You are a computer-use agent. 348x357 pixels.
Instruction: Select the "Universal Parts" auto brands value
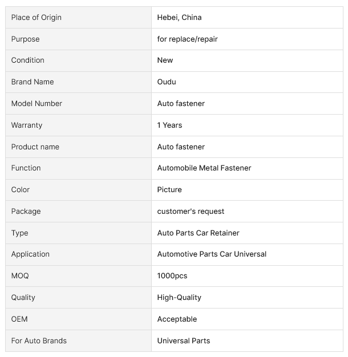click(184, 340)
